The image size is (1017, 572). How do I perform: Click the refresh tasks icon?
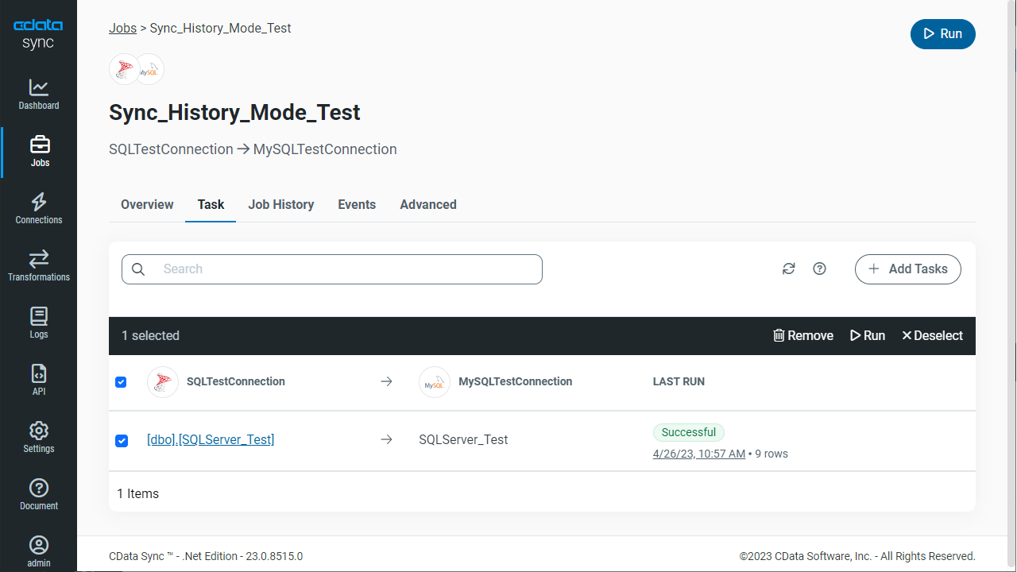pyautogui.click(x=788, y=269)
